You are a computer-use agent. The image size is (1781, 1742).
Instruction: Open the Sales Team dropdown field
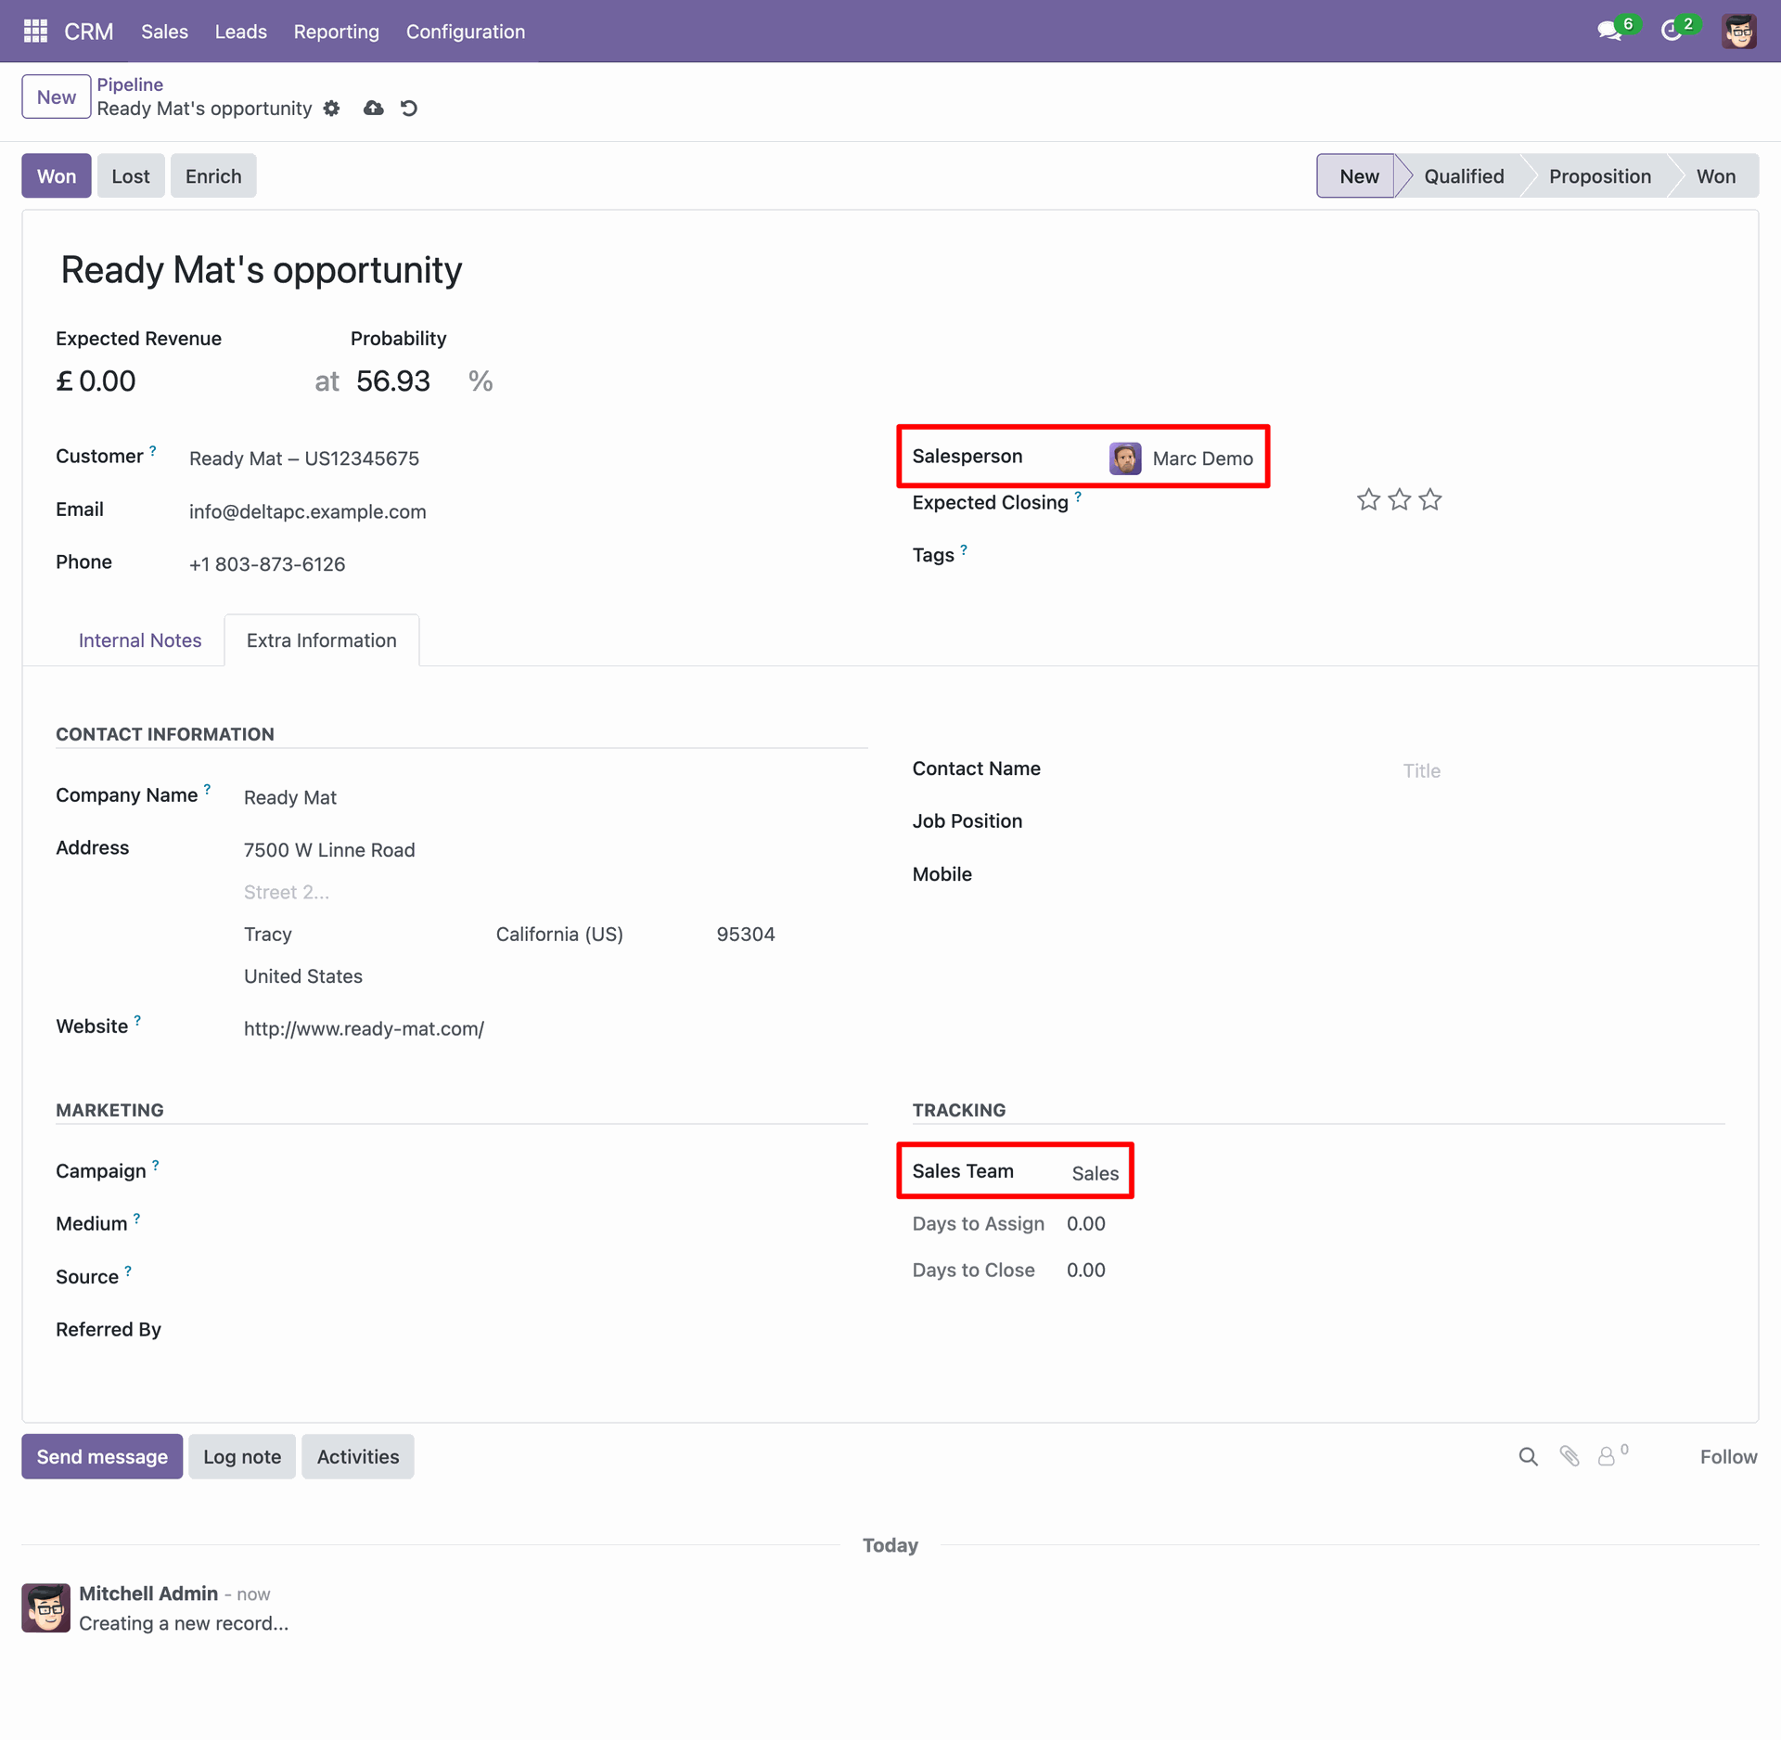[1096, 1173]
